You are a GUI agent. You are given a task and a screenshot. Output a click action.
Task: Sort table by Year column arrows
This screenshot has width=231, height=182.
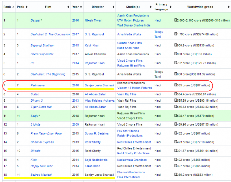pos(81,7)
